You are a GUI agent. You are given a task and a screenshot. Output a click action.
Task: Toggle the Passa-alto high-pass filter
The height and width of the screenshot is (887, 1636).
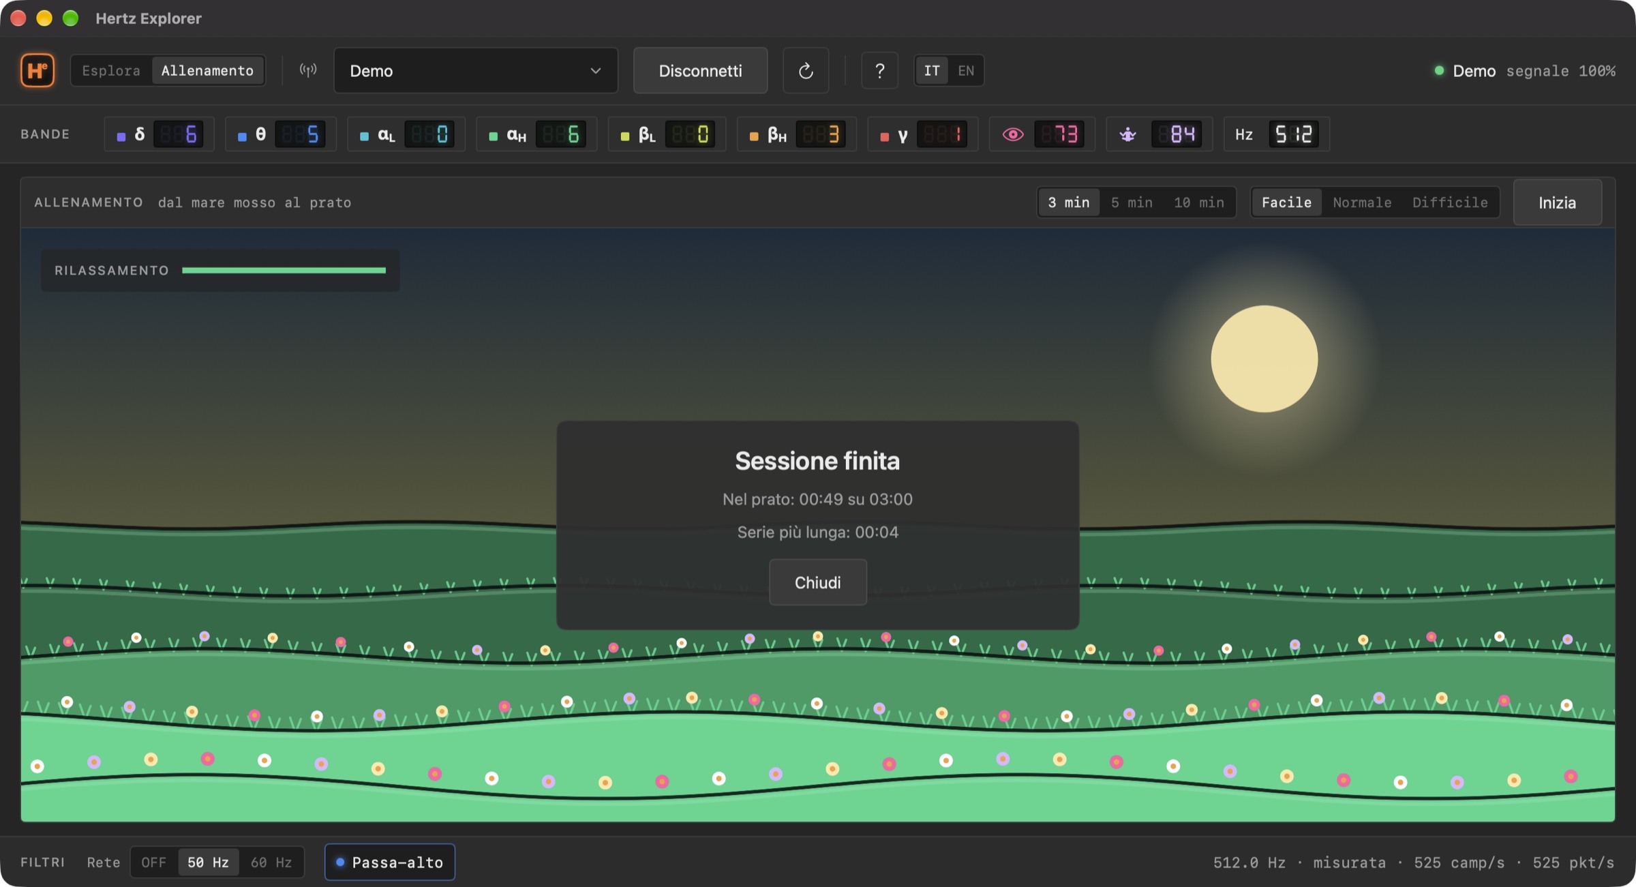(390, 862)
